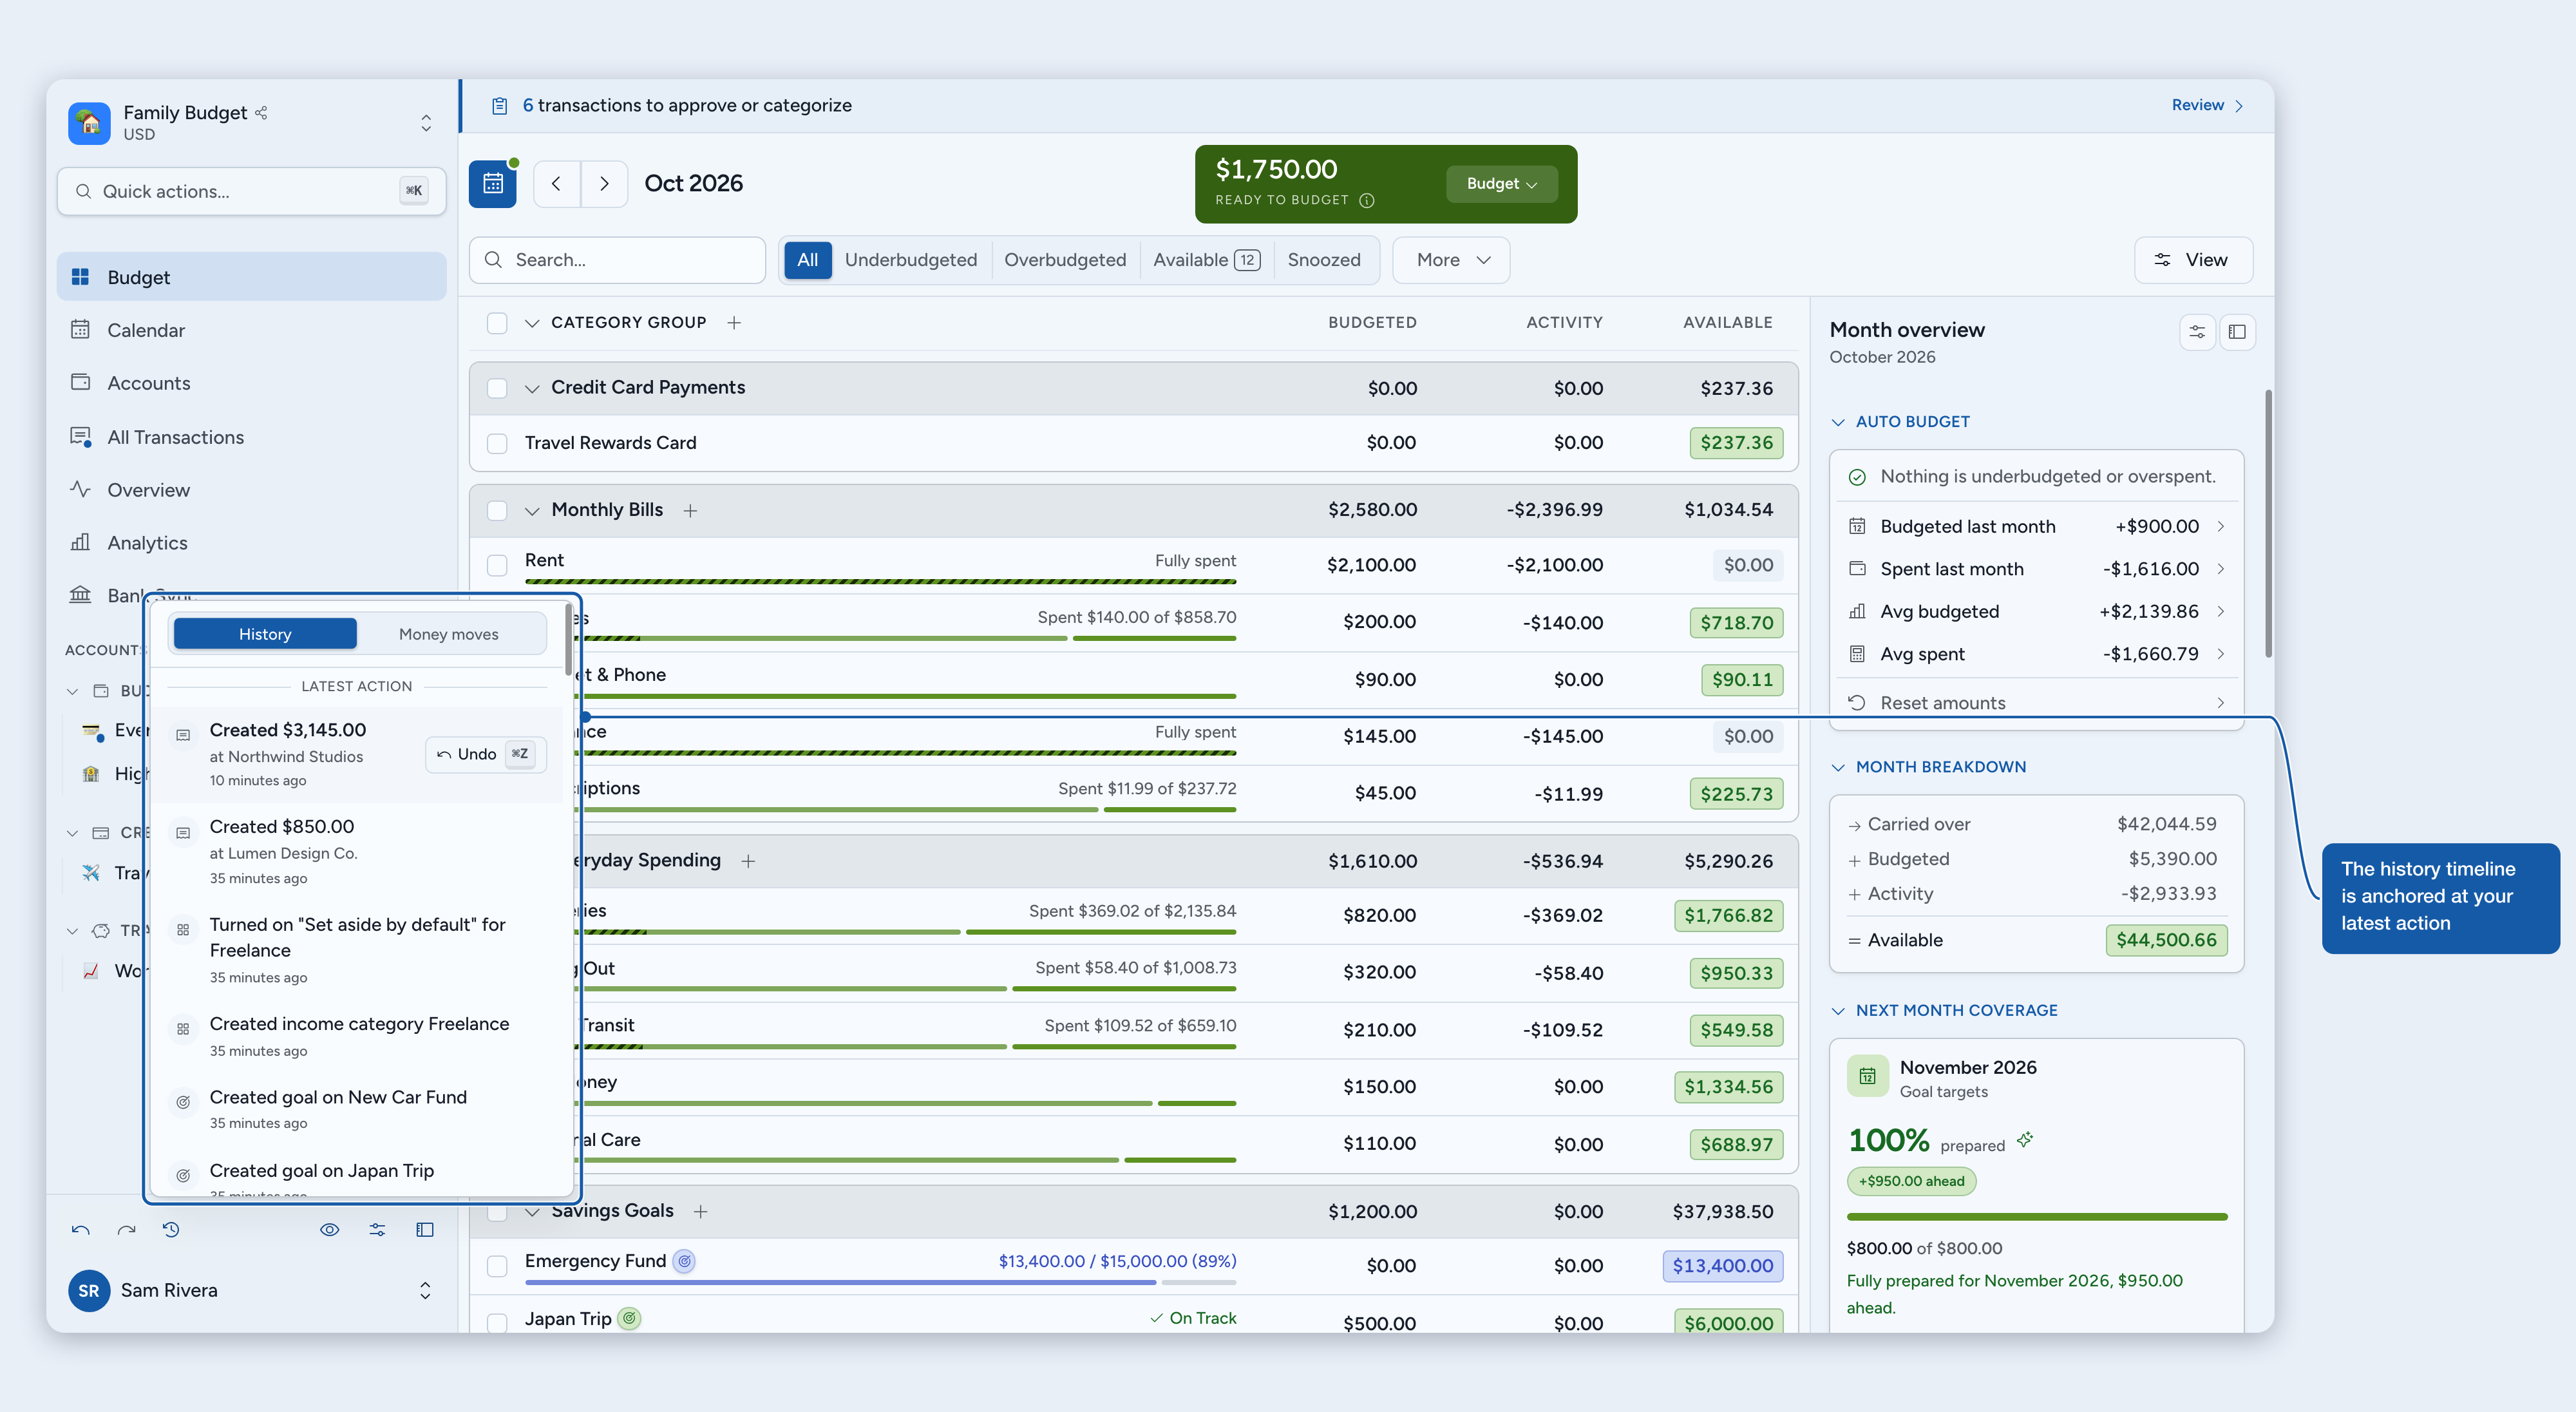Go to the previous month arrow
This screenshot has width=2576, height=1412.
(557, 183)
